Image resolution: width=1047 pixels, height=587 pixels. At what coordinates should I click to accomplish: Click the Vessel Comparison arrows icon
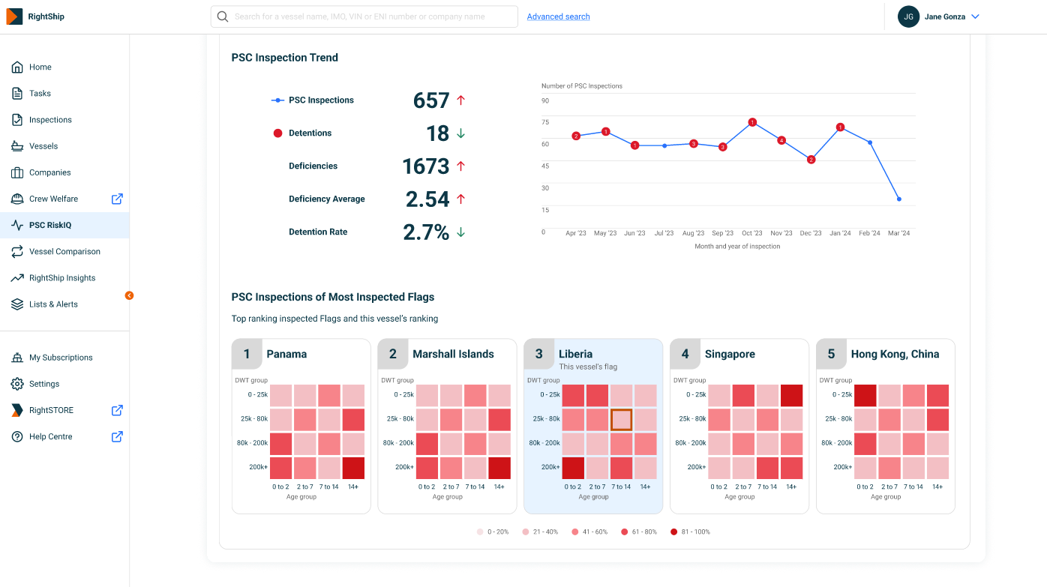pyautogui.click(x=17, y=252)
